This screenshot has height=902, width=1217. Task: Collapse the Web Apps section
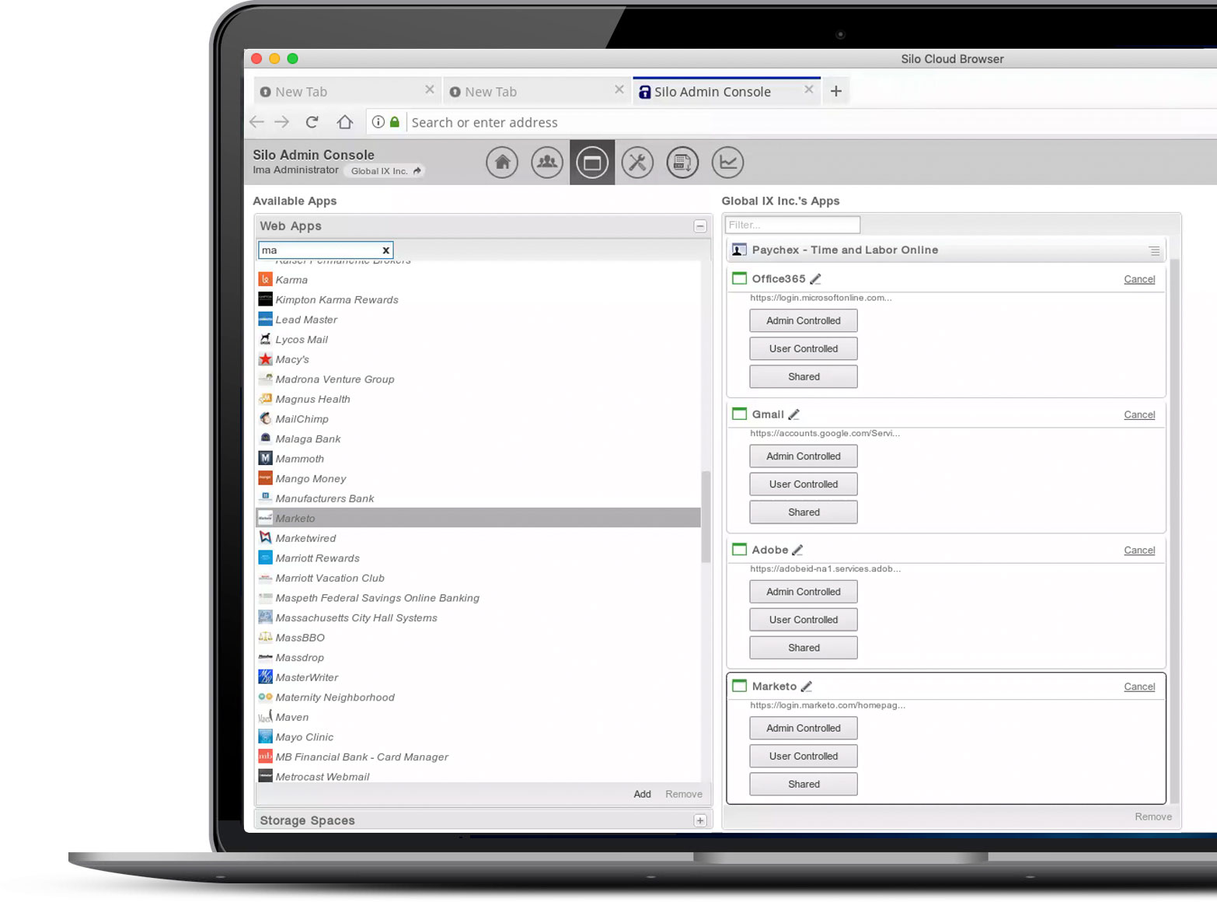click(700, 226)
